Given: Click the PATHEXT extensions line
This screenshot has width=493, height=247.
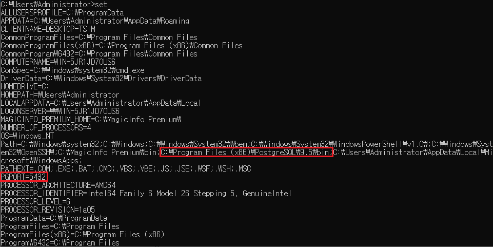Looking at the screenshot, I should pyautogui.click(x=126, y=169).
